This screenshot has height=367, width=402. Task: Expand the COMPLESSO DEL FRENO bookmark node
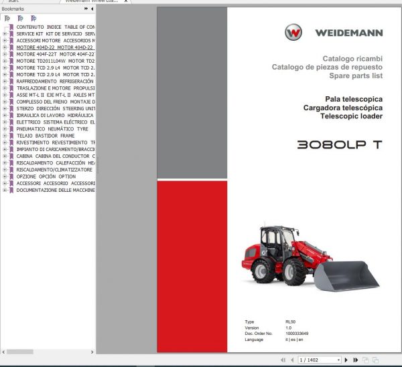tap(5, 102)
